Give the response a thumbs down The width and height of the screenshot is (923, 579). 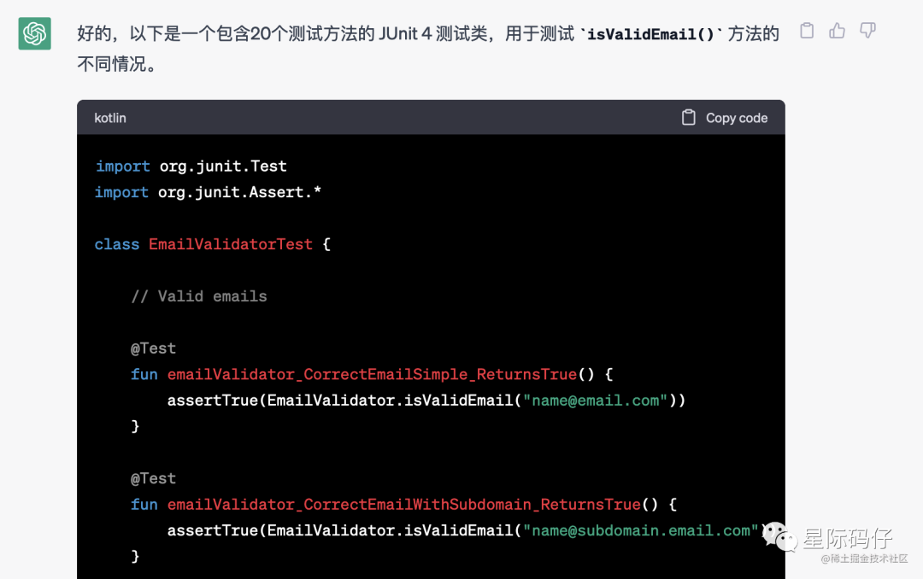(x=867, y=31)
